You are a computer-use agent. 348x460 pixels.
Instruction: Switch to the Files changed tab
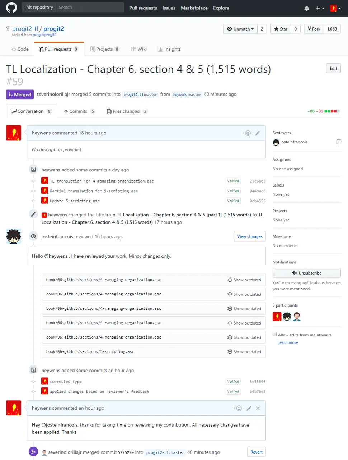[x=127, y=111]
